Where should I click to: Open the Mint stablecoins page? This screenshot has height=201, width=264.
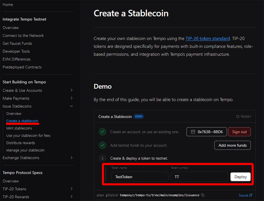click(19, 128)
